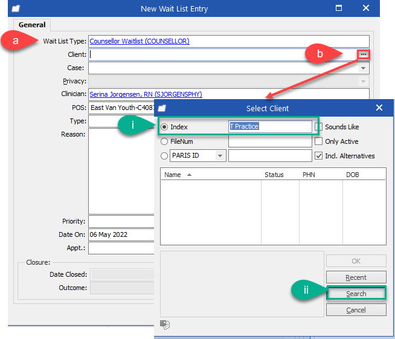Viewport: 395px width, 339px height.
Task: Close the New Wait List Entry window
Action: click(366, 8)
